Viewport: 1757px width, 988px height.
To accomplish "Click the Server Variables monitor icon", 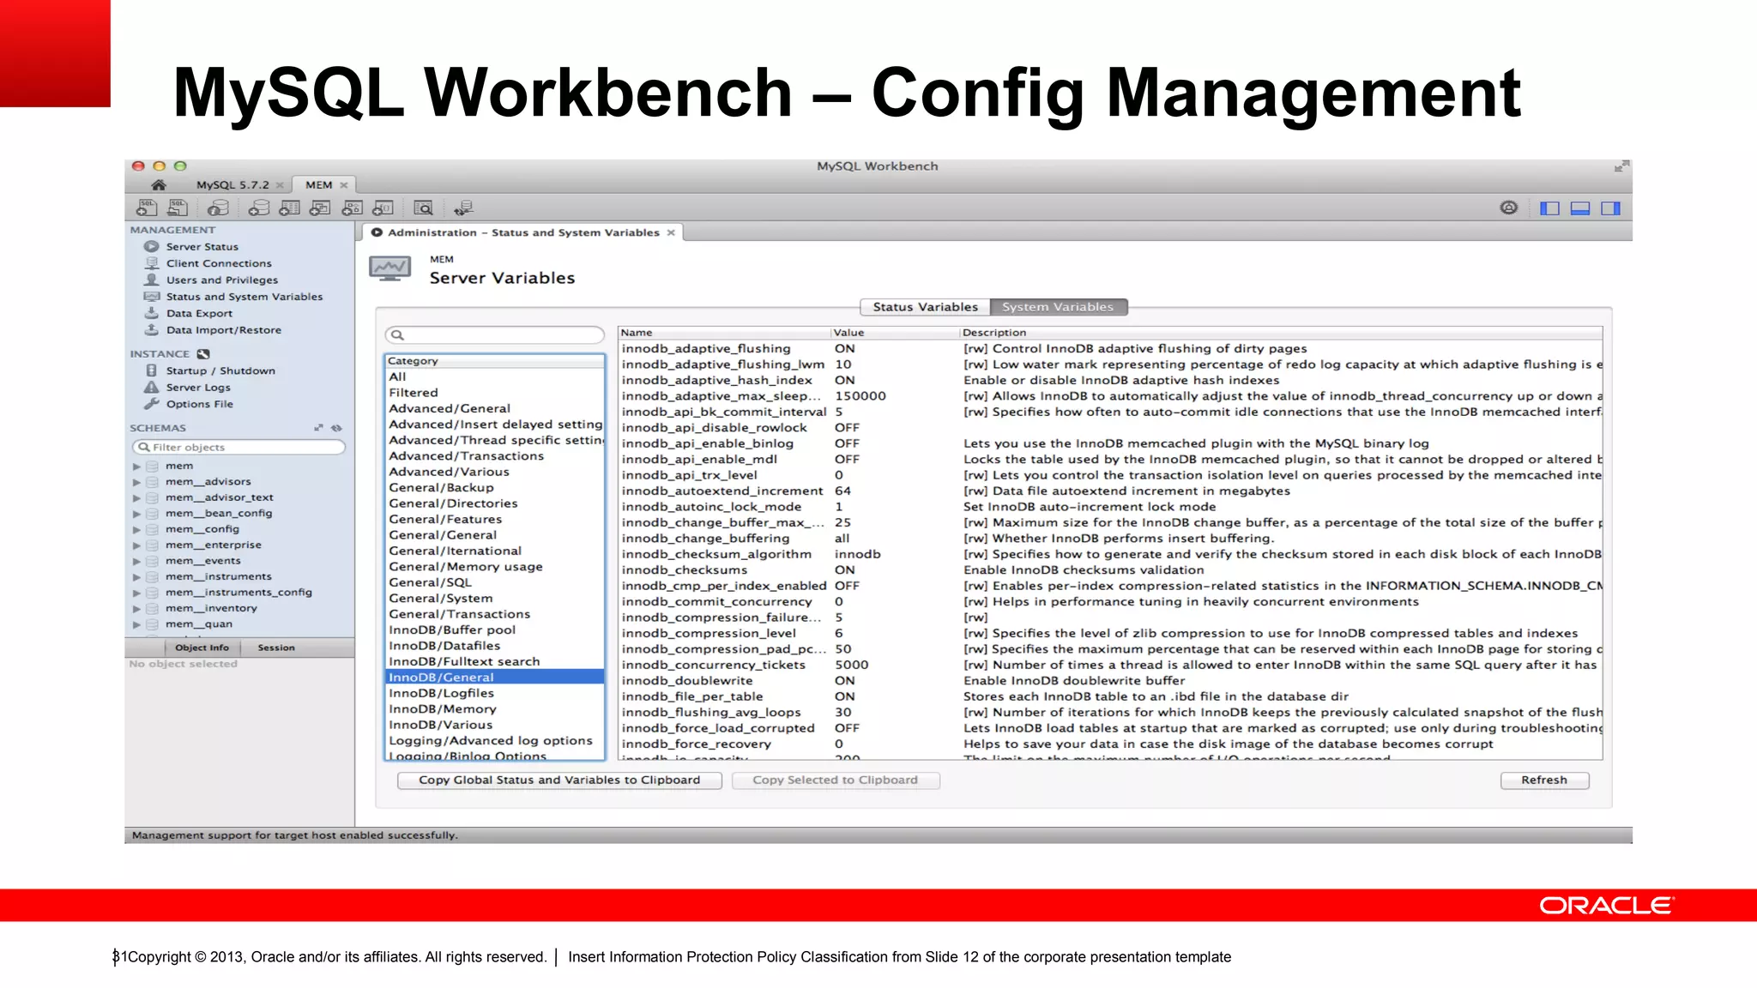I will pos(390,269).
